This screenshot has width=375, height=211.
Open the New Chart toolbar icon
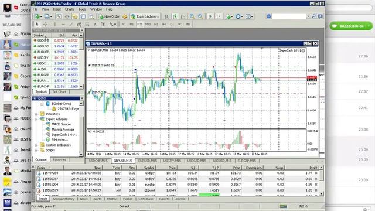pyautogui.click(x=37, y=16)
